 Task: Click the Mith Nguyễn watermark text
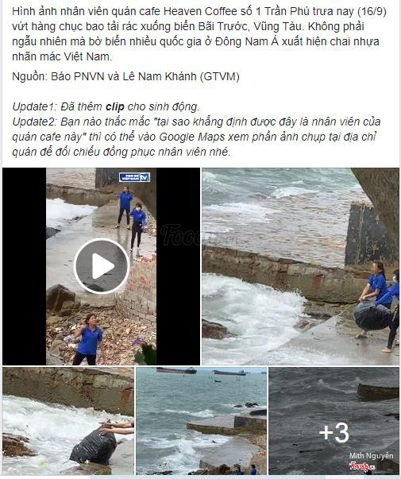[371, 456]
